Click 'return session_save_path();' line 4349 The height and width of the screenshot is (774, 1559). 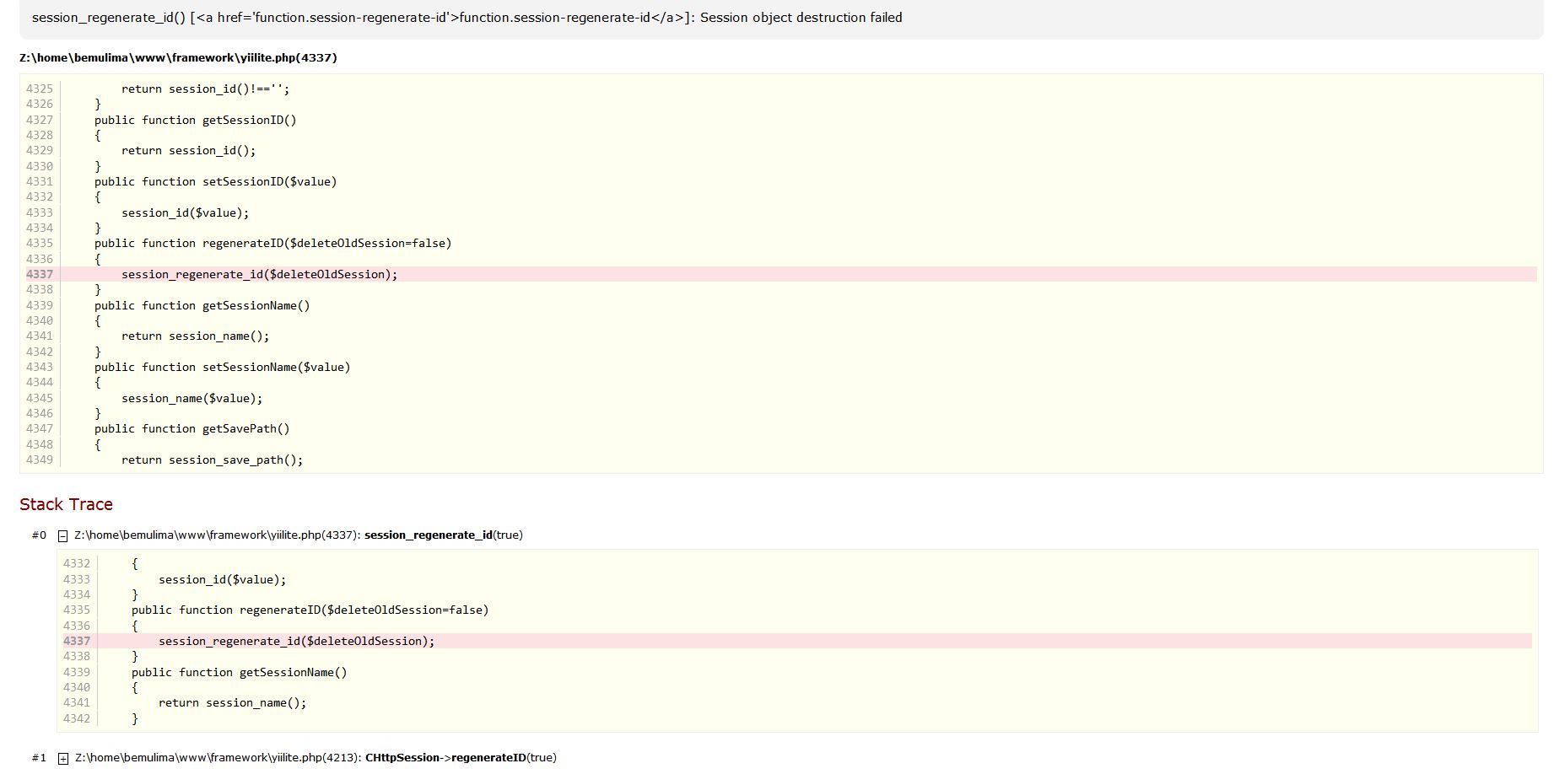213,460
